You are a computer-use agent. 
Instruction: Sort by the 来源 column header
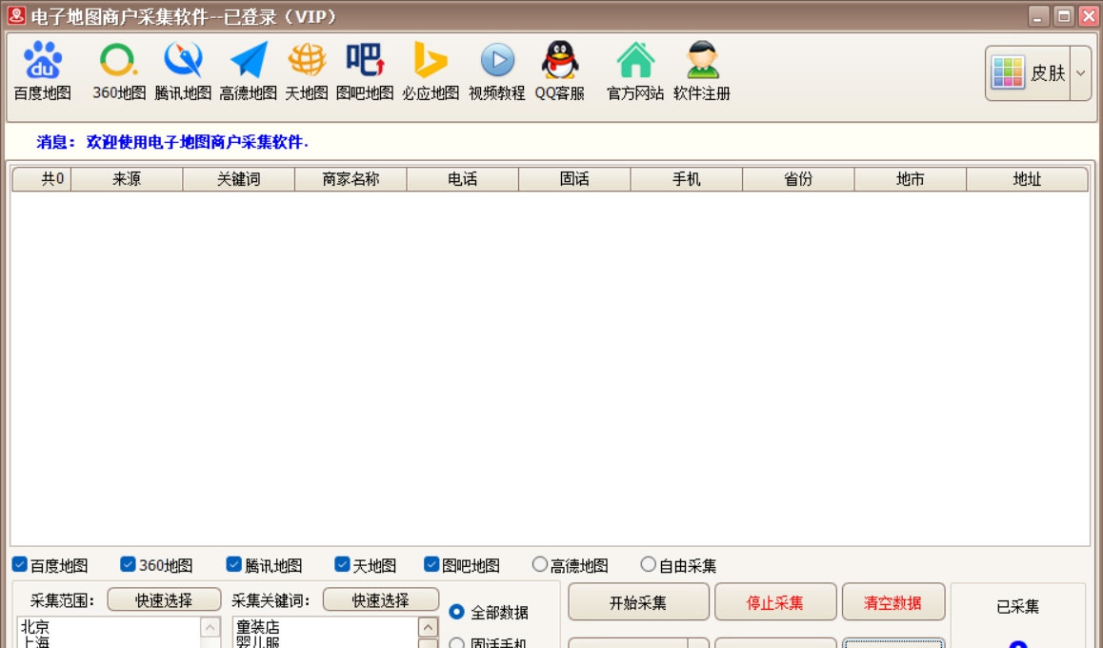127,179
